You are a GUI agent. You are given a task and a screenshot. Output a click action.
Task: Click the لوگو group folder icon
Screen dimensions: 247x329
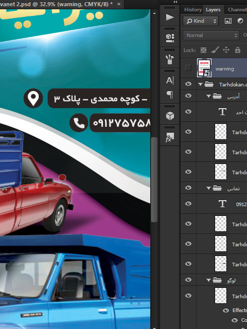[x=217, y=280]
